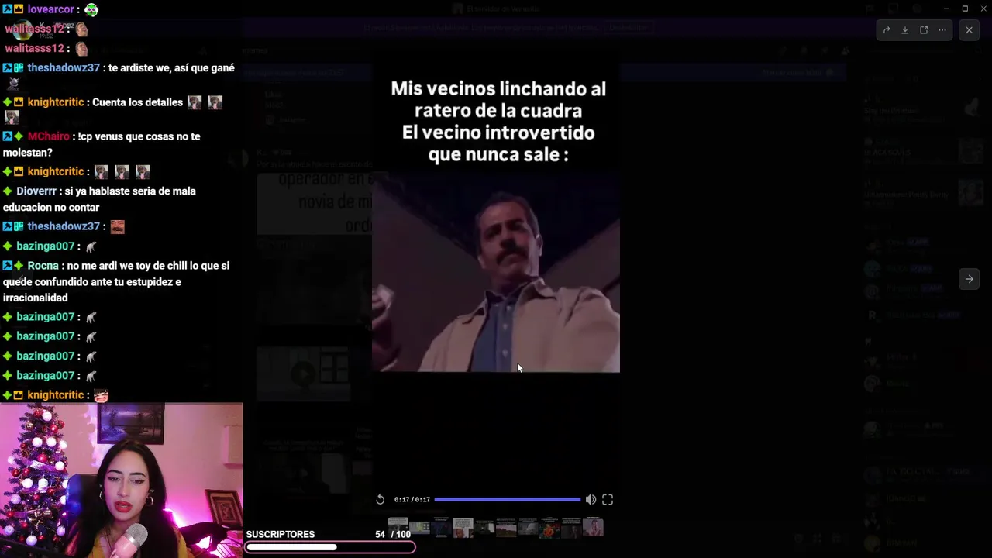Click username MChairo in chat

(x=48, y=136)
